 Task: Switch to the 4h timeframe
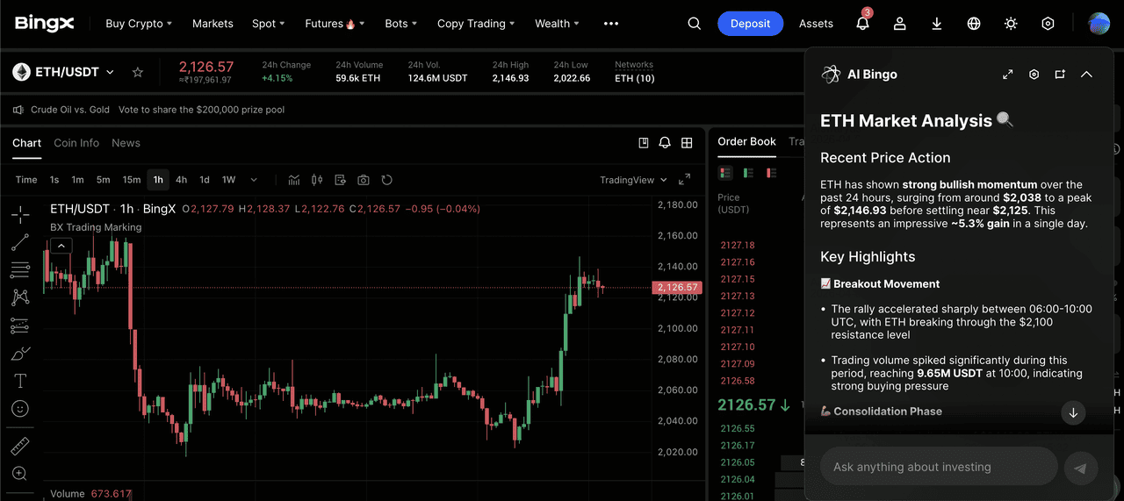[x=181, y=180]
